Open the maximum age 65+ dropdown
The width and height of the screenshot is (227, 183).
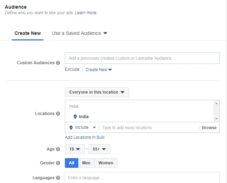(99, 149)
